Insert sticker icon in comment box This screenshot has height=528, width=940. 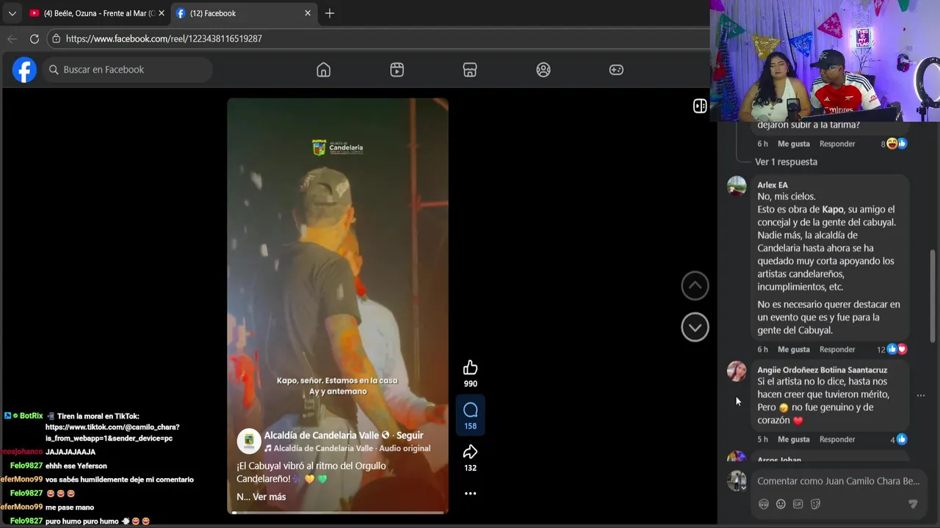(815, 504)
